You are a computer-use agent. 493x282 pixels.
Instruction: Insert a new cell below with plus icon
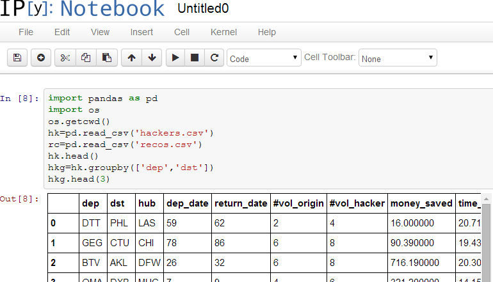click(41, 58)
